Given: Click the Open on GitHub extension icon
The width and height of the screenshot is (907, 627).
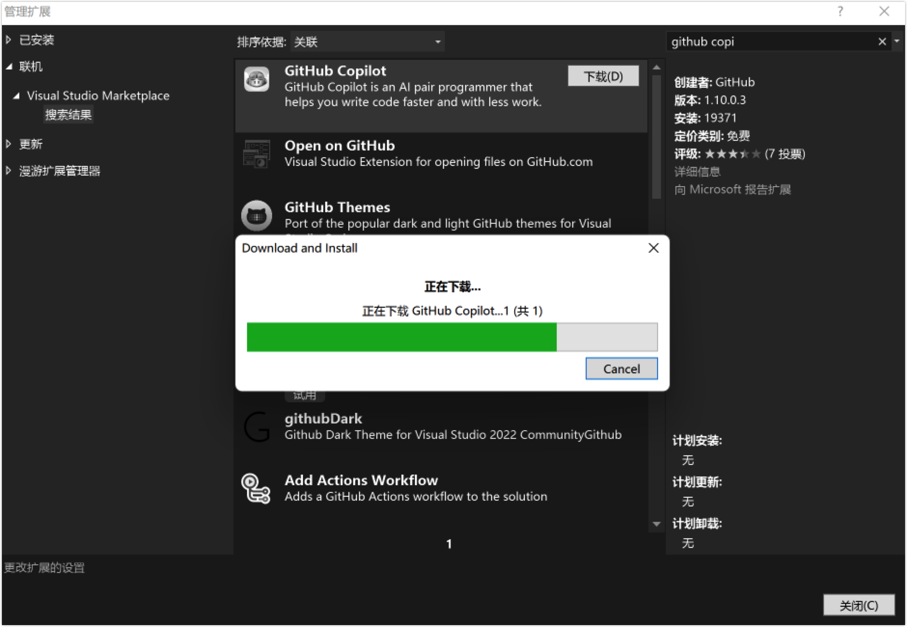Looking at the screenshot, I should tap(256, 154).
